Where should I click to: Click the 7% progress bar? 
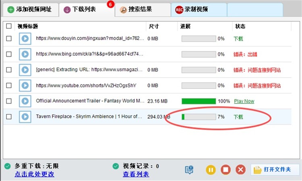click(x=199, y=117)
